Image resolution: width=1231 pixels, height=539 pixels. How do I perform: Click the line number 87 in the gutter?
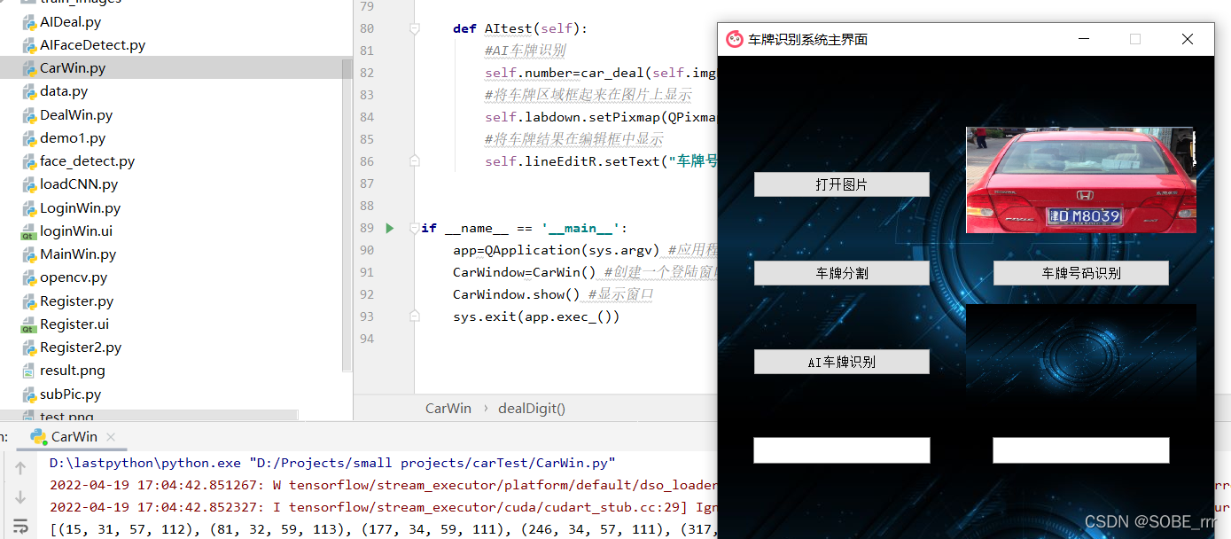(366, 184)
